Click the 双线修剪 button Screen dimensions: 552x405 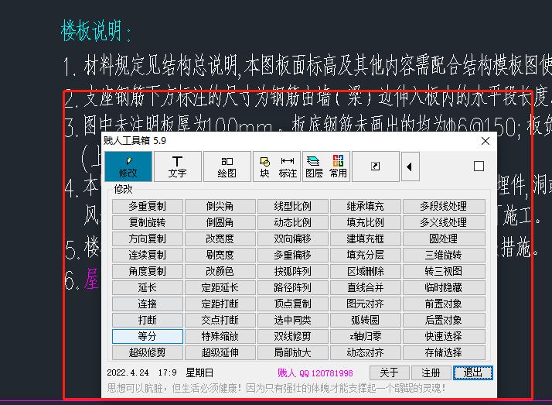click(x=293, y=336)
